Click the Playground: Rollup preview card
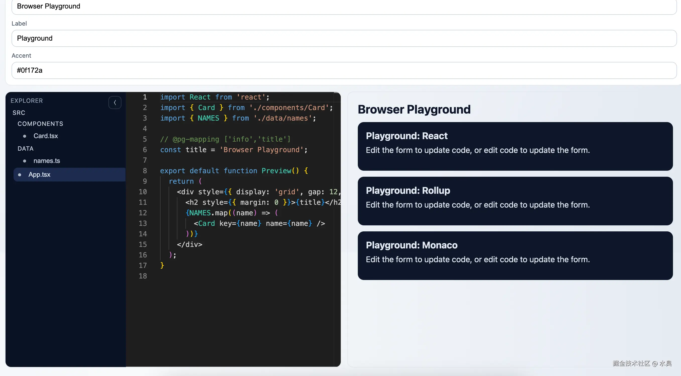Viewport: 681px width, 376px height. point(515,201)
